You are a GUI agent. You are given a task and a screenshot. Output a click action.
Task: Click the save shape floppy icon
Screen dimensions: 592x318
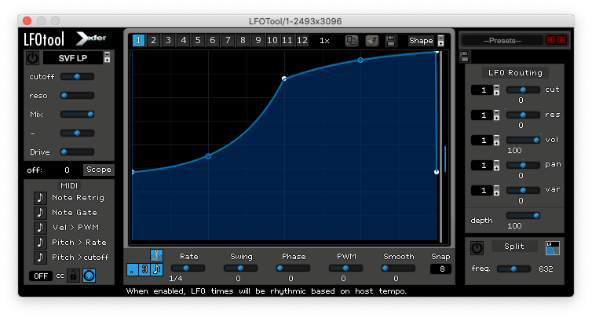[x=391, y=40]
